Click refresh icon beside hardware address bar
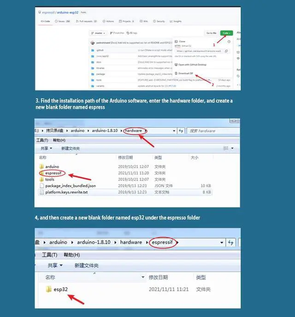This screenshot has height=317, width=295. point(180,131)
